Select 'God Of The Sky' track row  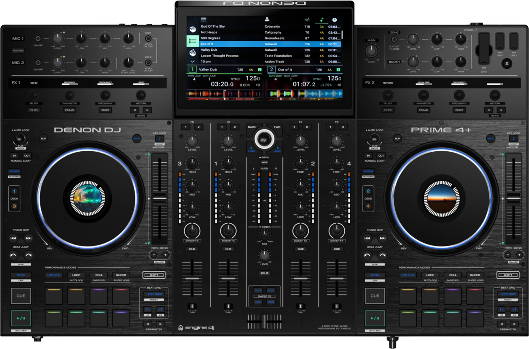click(270, 26)
